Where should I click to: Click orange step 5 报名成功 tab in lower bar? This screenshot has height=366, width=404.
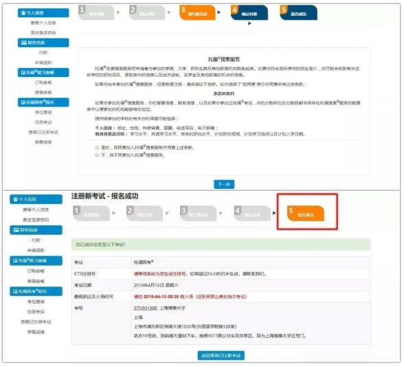(306, 214)
